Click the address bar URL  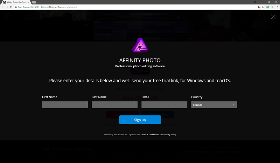(x=59, y=7)
